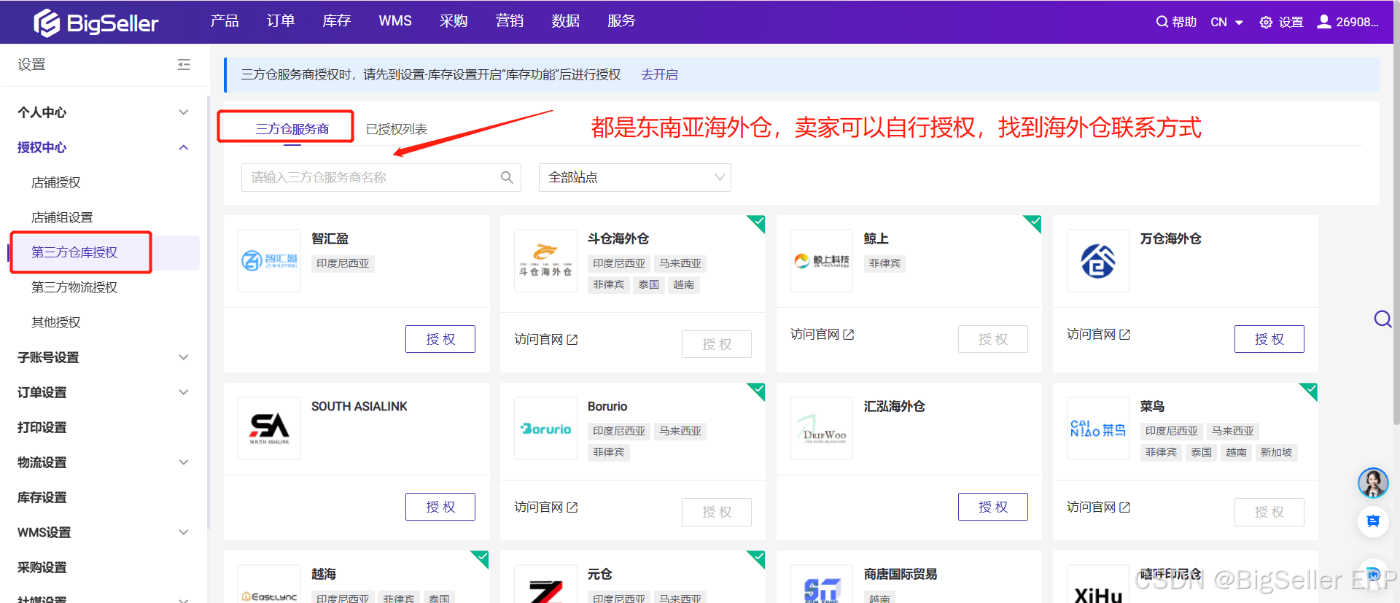The height and width of the screenshot is (603, 1400).
Task: Click the 斗仓海外仓 logo thumbnail
Action: click(545, 261)
